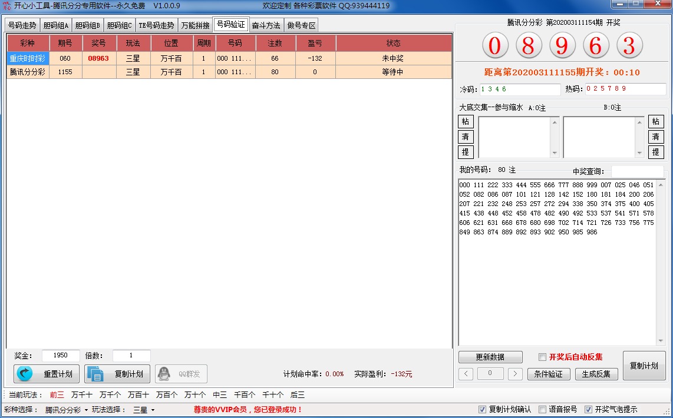Click the right 提 extract button for group B
Screen dimensions: 673x418
point(656,152)
